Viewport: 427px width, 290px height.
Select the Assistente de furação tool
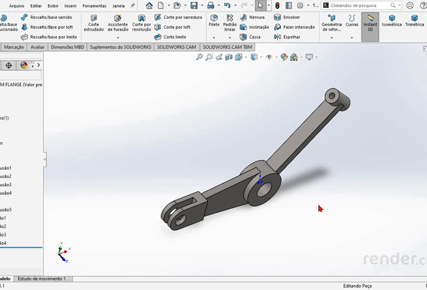(x=117, y=23)
